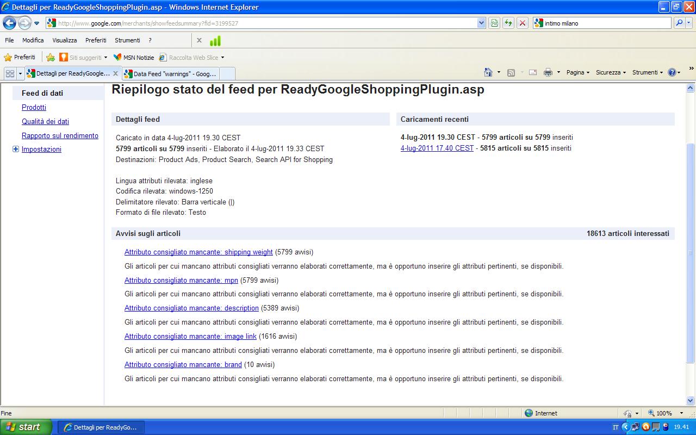Click the Quick Tabs grid icon

point(10,73)
